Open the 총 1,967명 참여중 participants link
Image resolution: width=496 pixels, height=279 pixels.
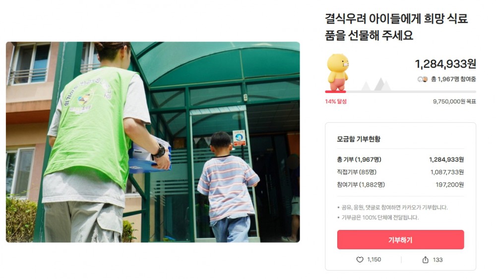tap(453, 79)
